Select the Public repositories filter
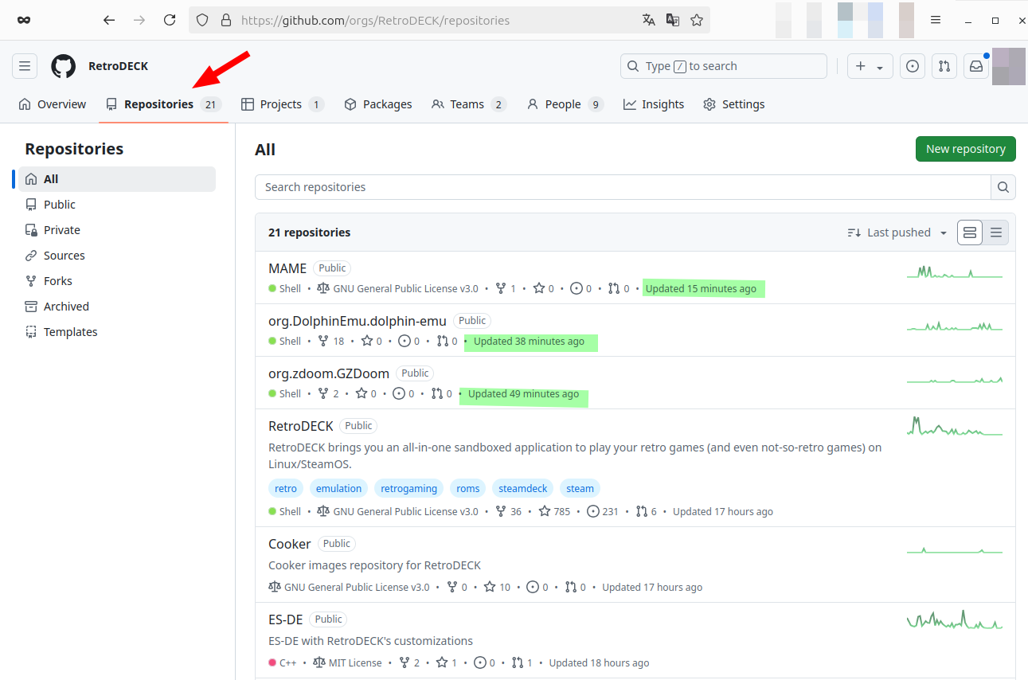 coord(60,205)
